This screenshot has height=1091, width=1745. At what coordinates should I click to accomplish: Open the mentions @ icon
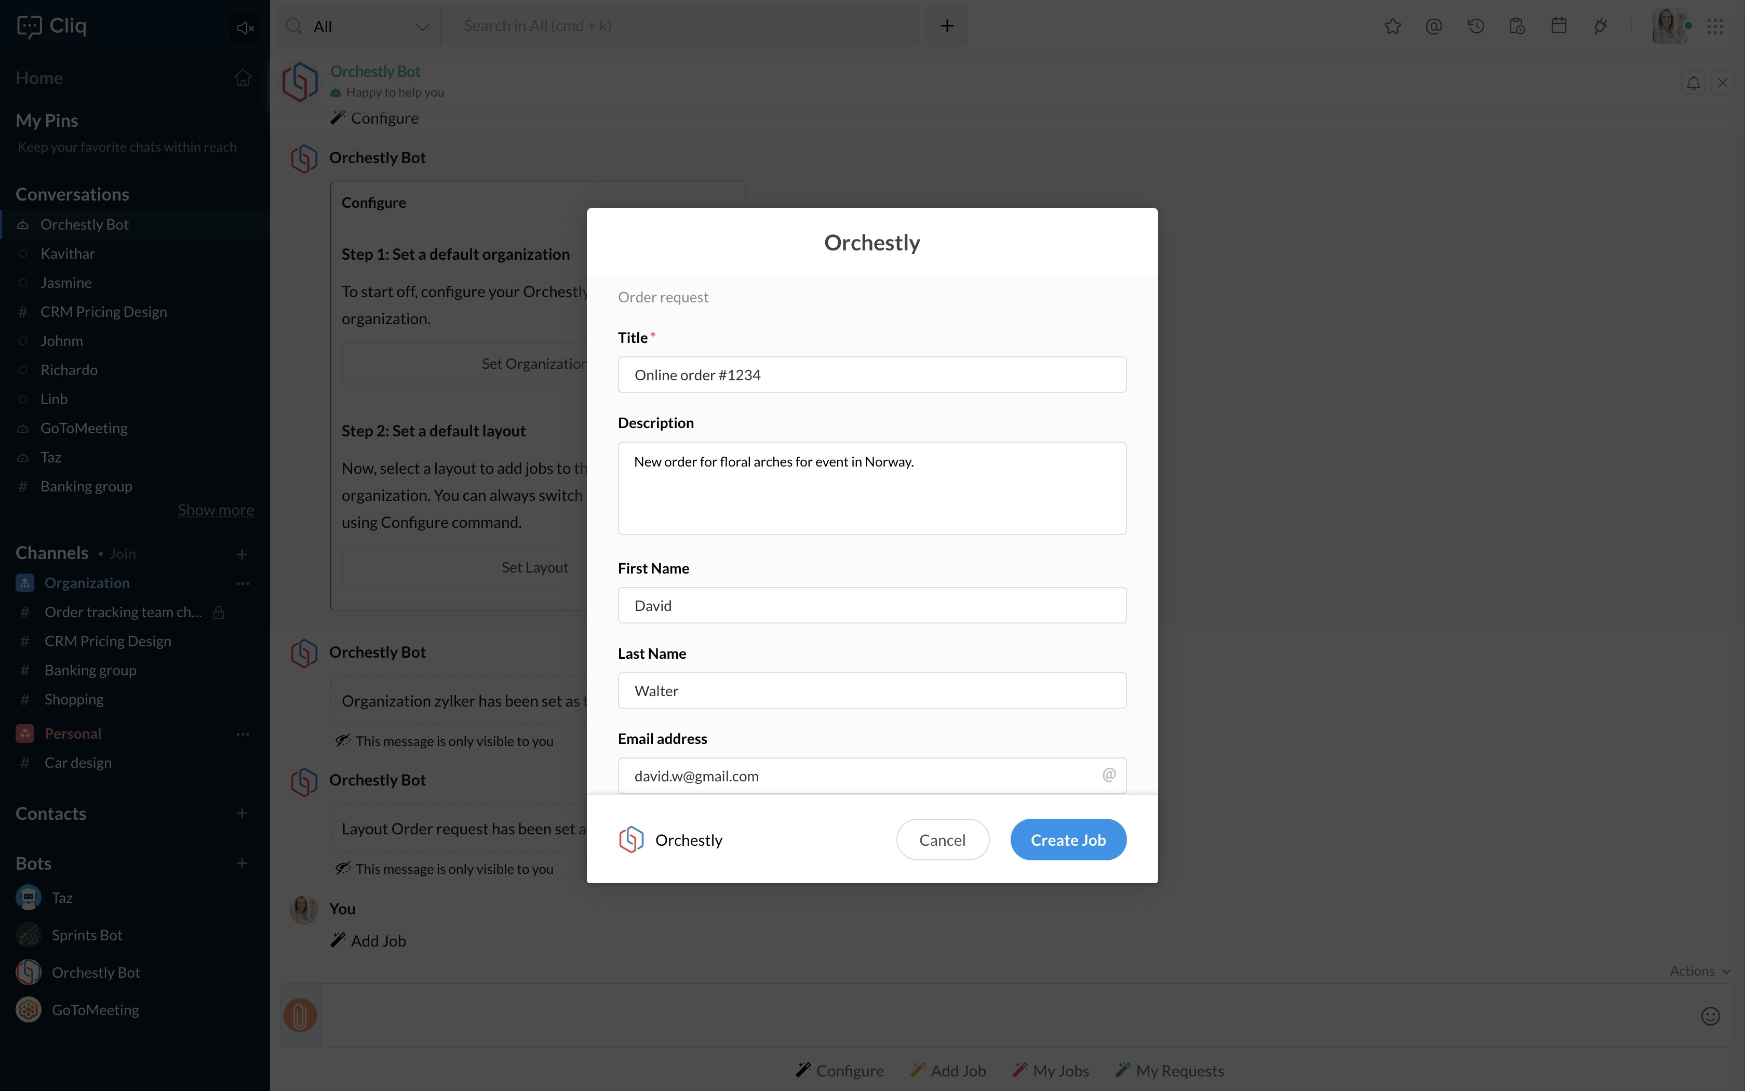1433,26
